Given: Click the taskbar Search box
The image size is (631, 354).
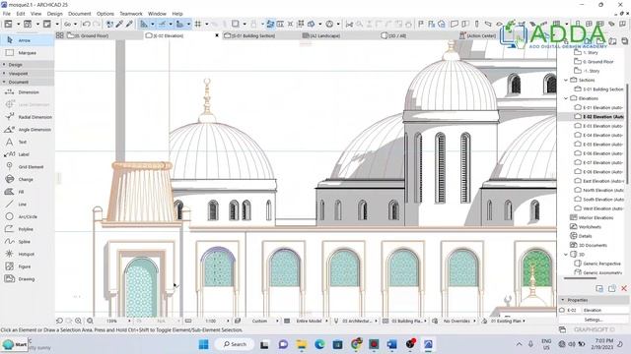Looking at the screenshot, I should pos(235,344).
